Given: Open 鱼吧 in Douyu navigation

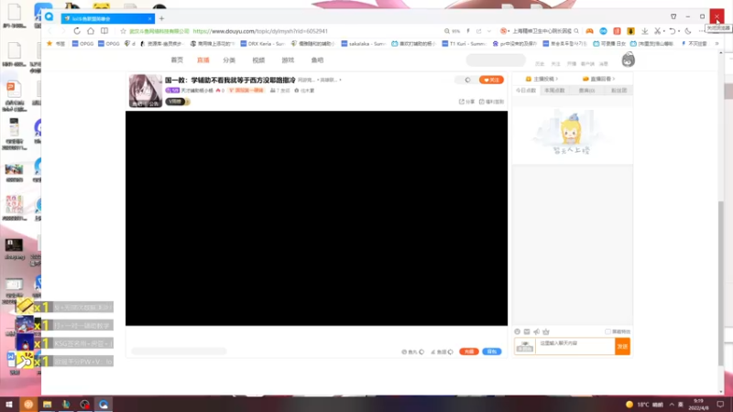Looking at the screenshot, I should [317, 60].
